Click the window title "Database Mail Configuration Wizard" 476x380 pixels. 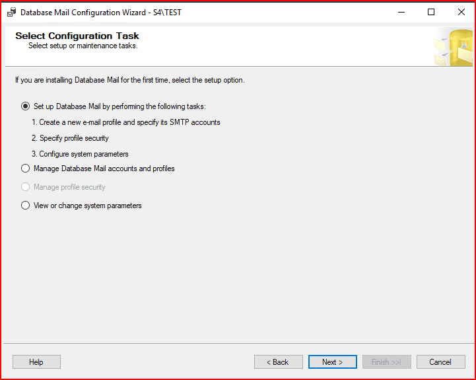(100, 12)
